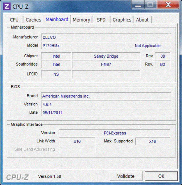This screenshot has width=182, height=185.
Task: Click the Manufacturer label
Action: pyautogui.click(x=25, y=37)
